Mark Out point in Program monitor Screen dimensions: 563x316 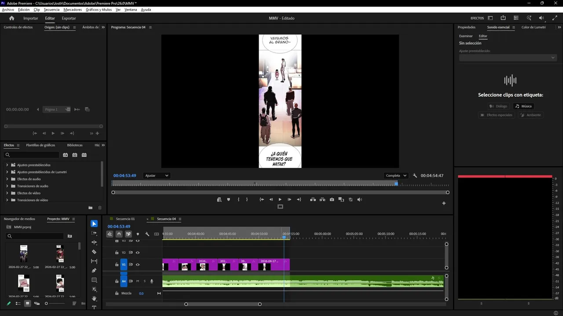click(247, 200)
